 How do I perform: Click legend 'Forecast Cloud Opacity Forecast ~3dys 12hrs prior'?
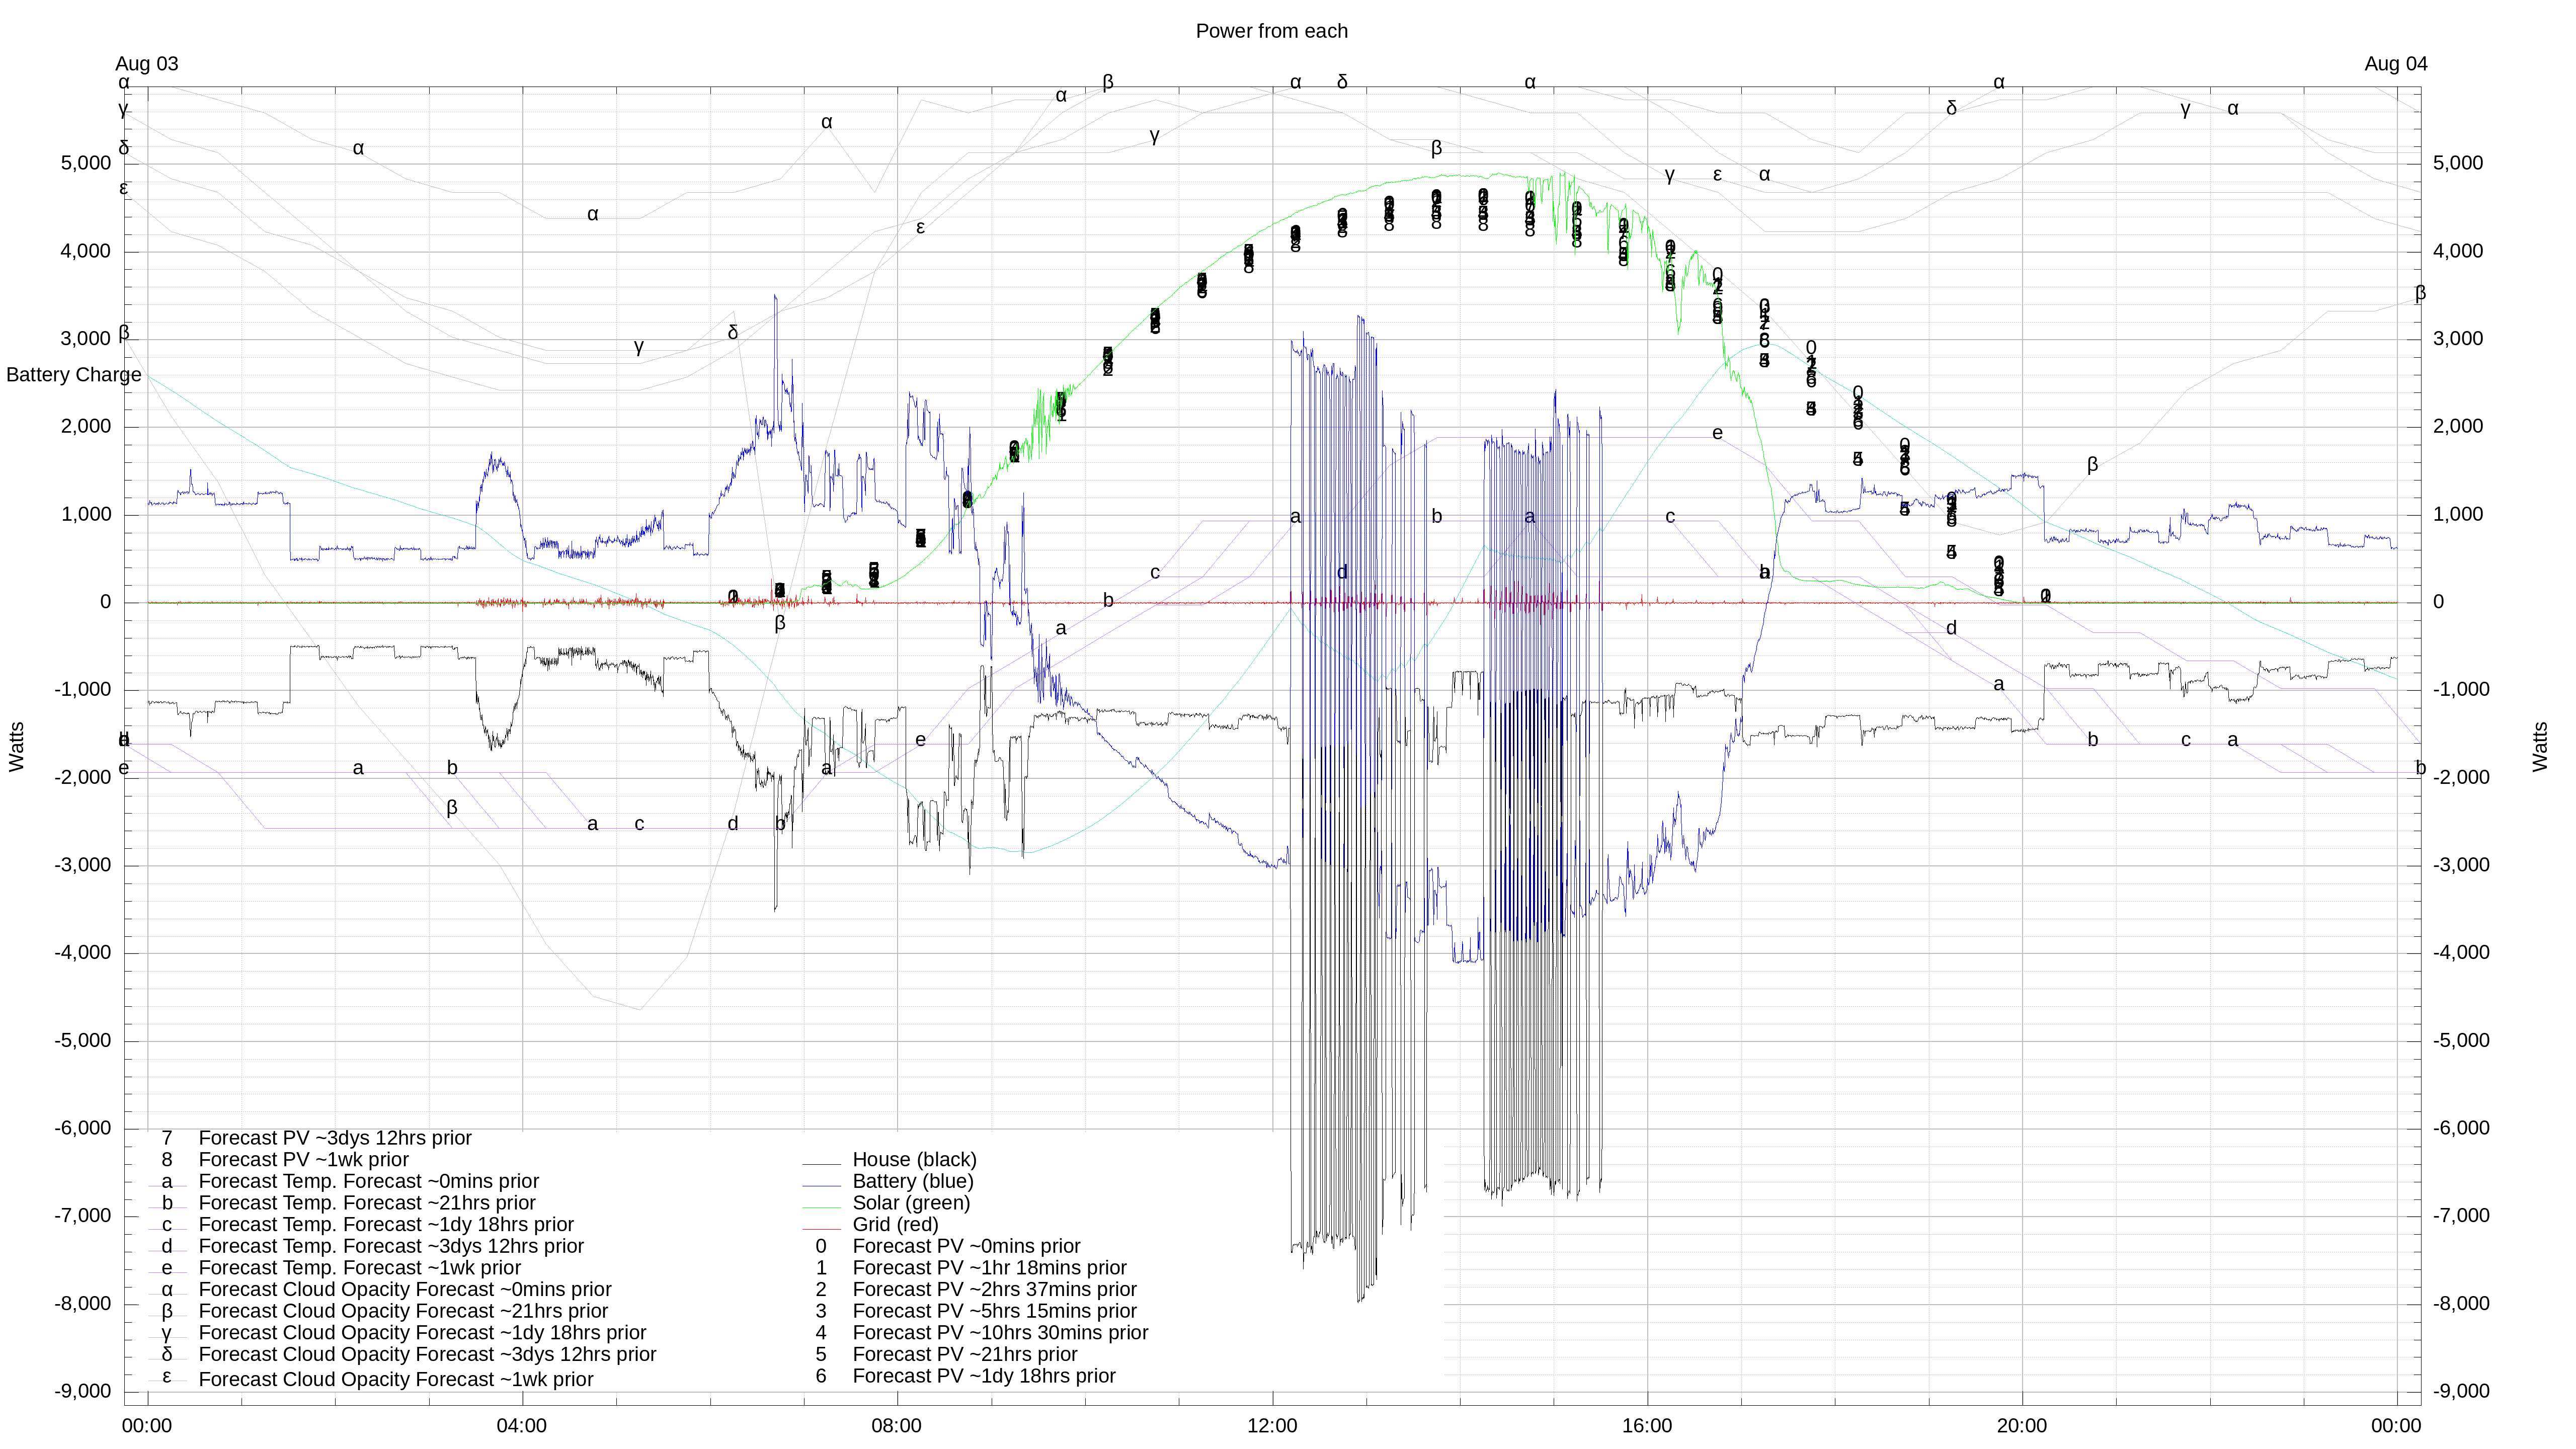[x=427, y=1355]
